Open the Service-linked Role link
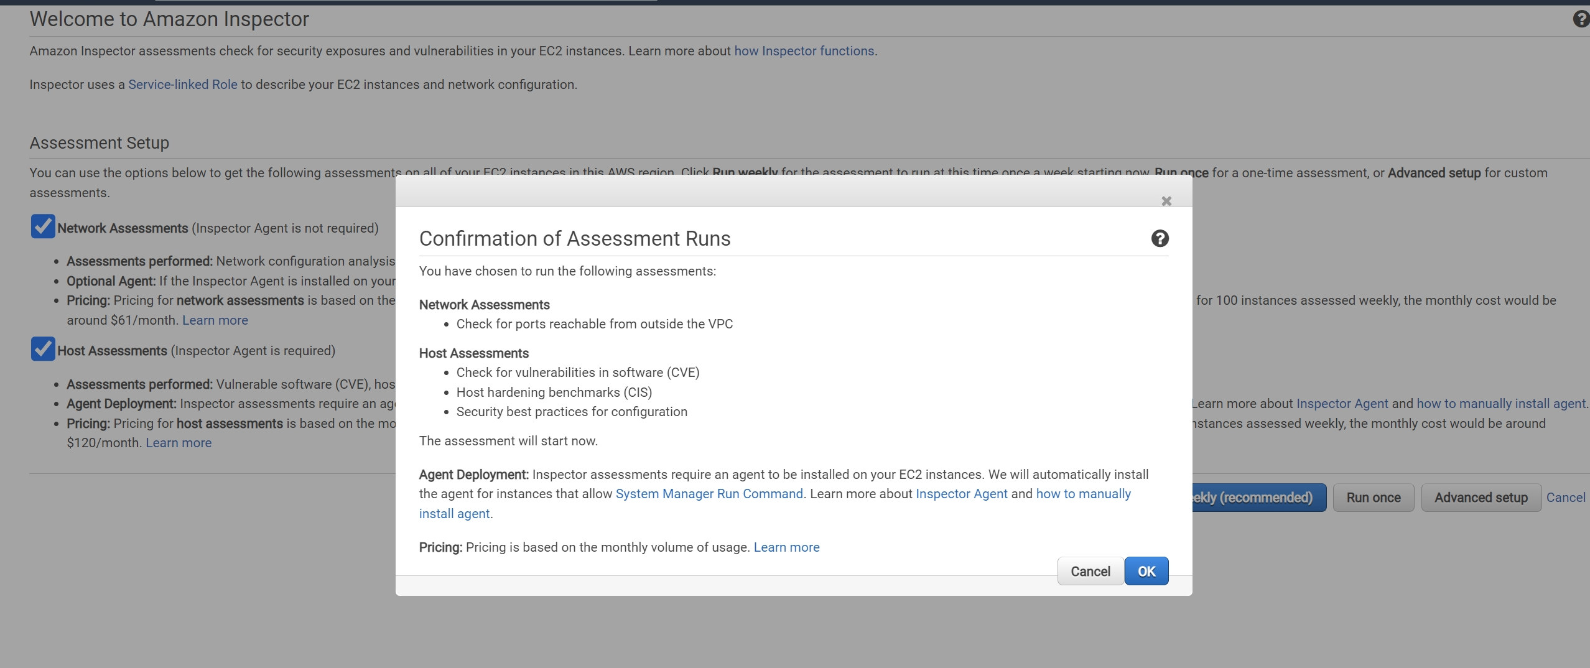Screen dimensions: 1590x668 pyautogui.click(x=183, y=85)
